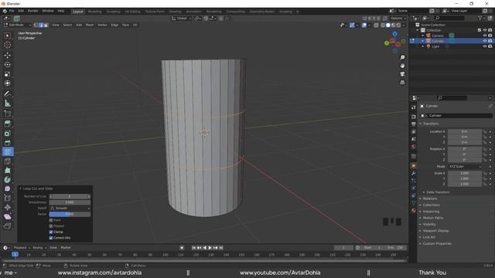Open the XYZ Euler rotation mode dropdown
The image size is (495, 278).
click(x=465, y=167)
